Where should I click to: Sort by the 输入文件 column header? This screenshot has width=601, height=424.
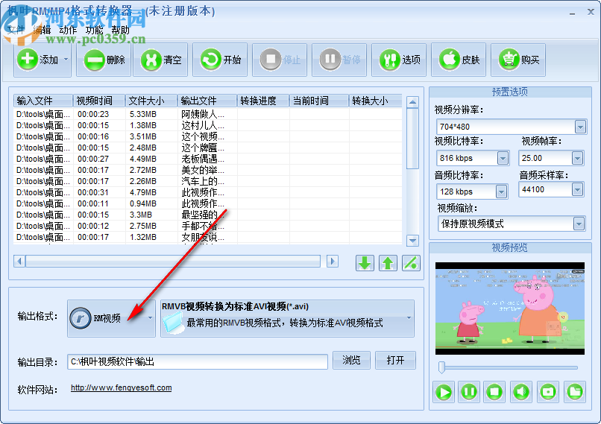coord(43,101)
